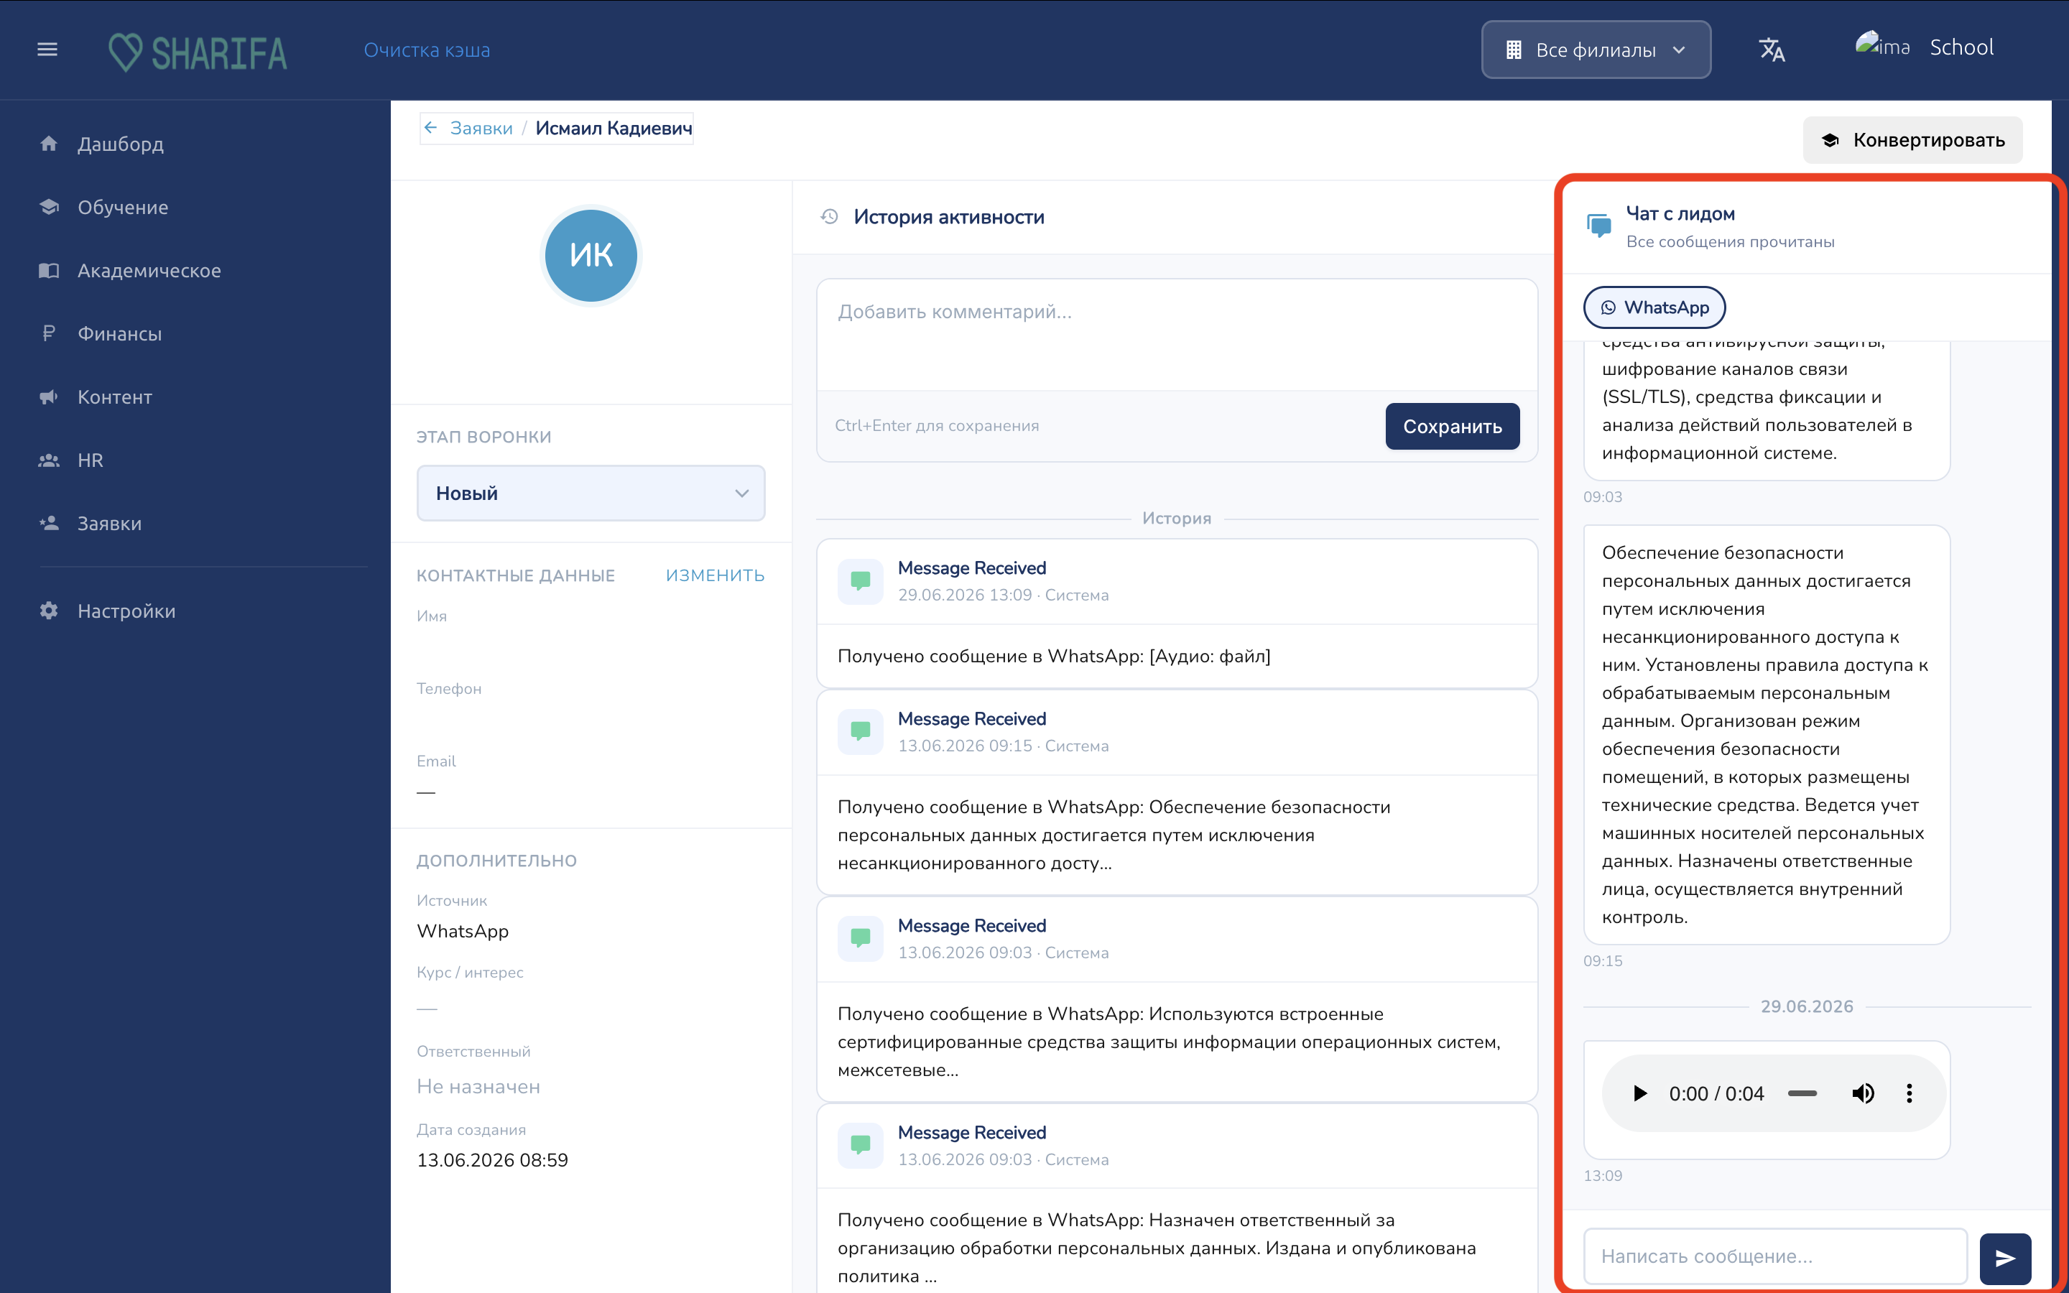Click the HR people icon
Screen dimensions: 2069x1293
(49, 460)
